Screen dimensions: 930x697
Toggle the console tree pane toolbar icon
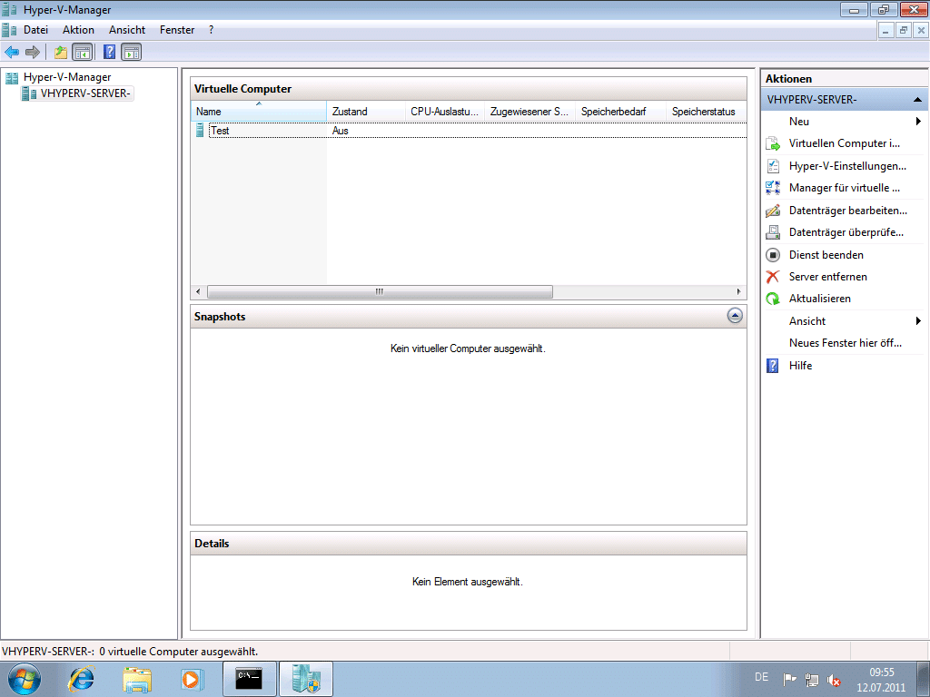click(x=82, y=52)
